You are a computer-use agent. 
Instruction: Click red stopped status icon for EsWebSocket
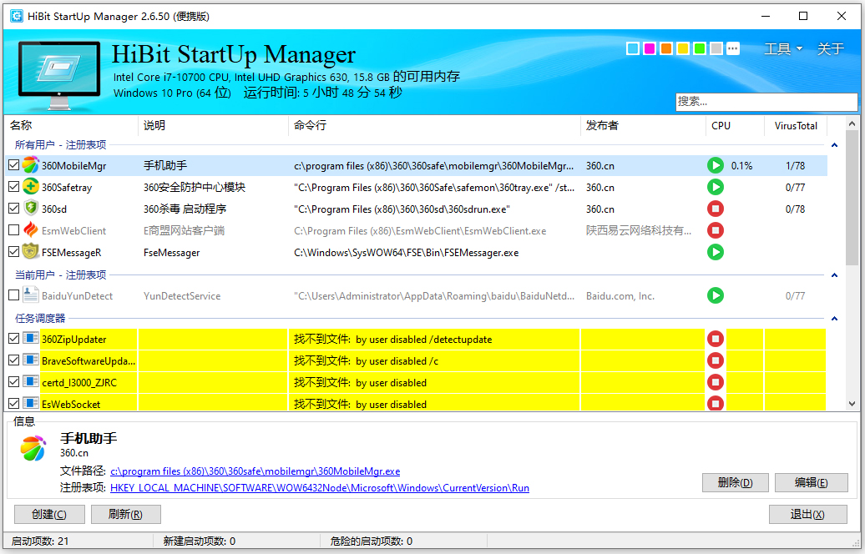point(716,403)
